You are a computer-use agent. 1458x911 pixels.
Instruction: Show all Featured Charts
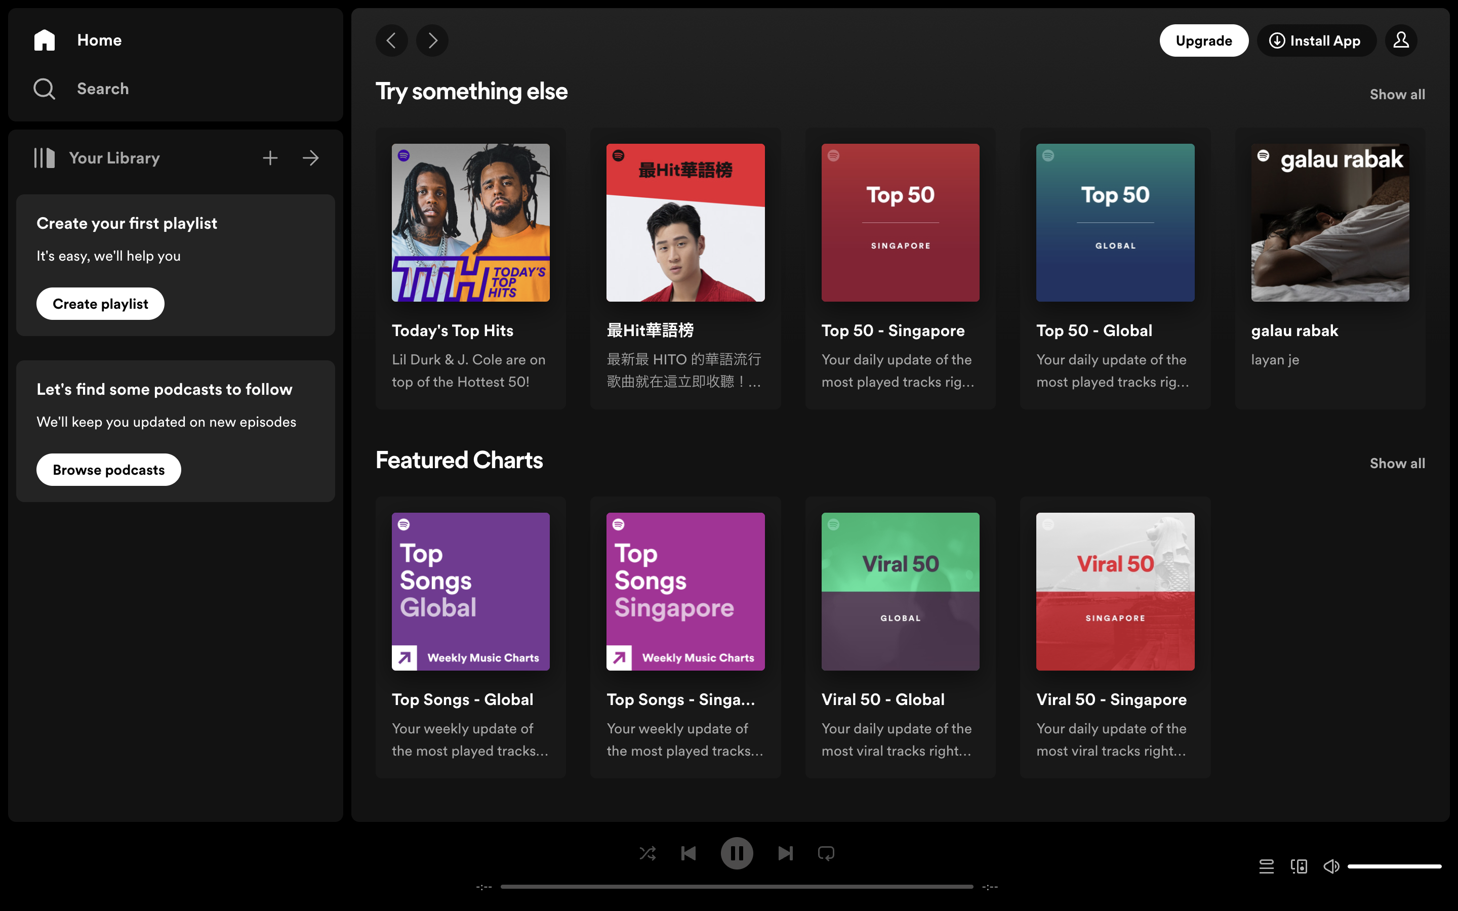click(1397, 463)
